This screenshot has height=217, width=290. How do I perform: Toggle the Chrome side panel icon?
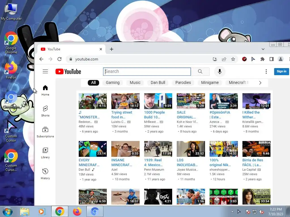coord(272,59)
